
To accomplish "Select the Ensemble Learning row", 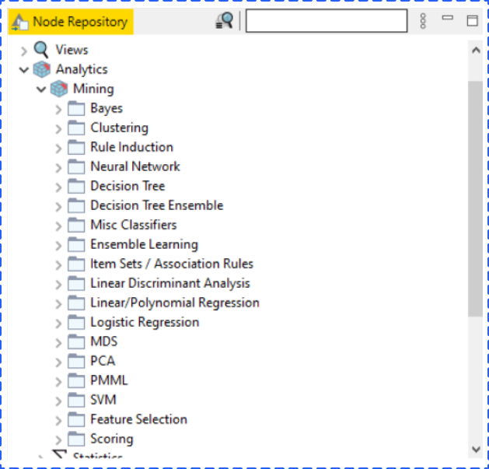I will point(144,244).
